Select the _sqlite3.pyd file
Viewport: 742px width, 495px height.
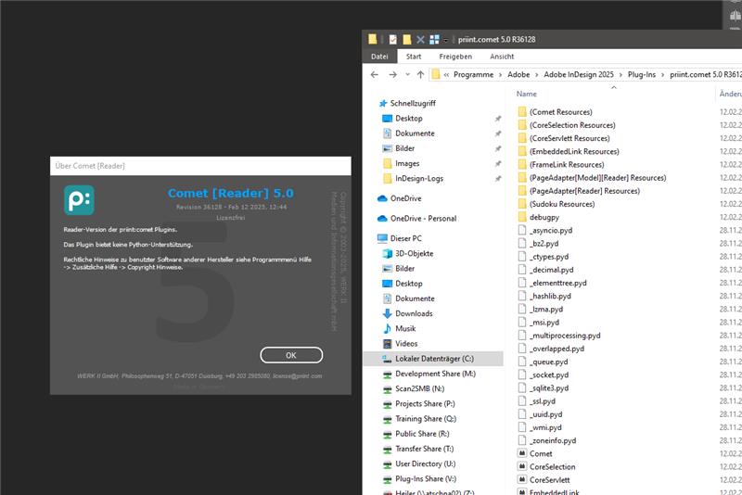click(x=549, y=388)
